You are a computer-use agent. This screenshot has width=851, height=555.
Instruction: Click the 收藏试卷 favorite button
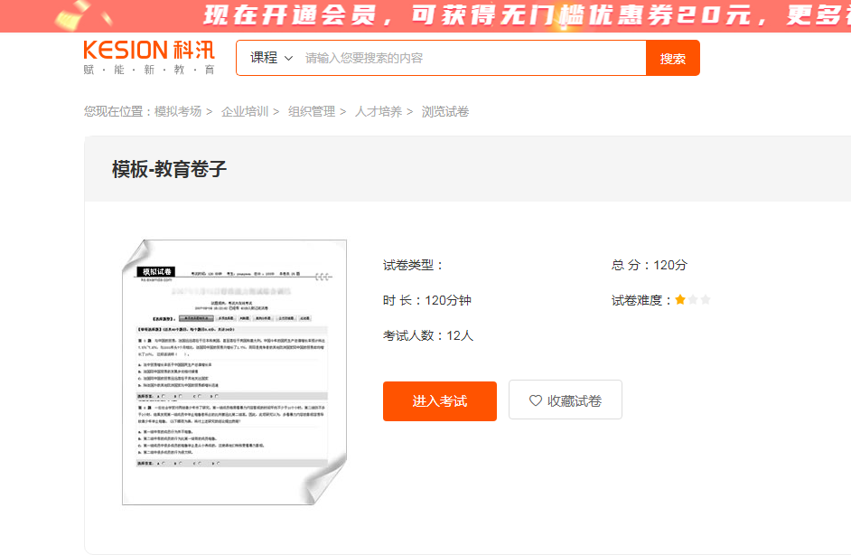point(565,400)
